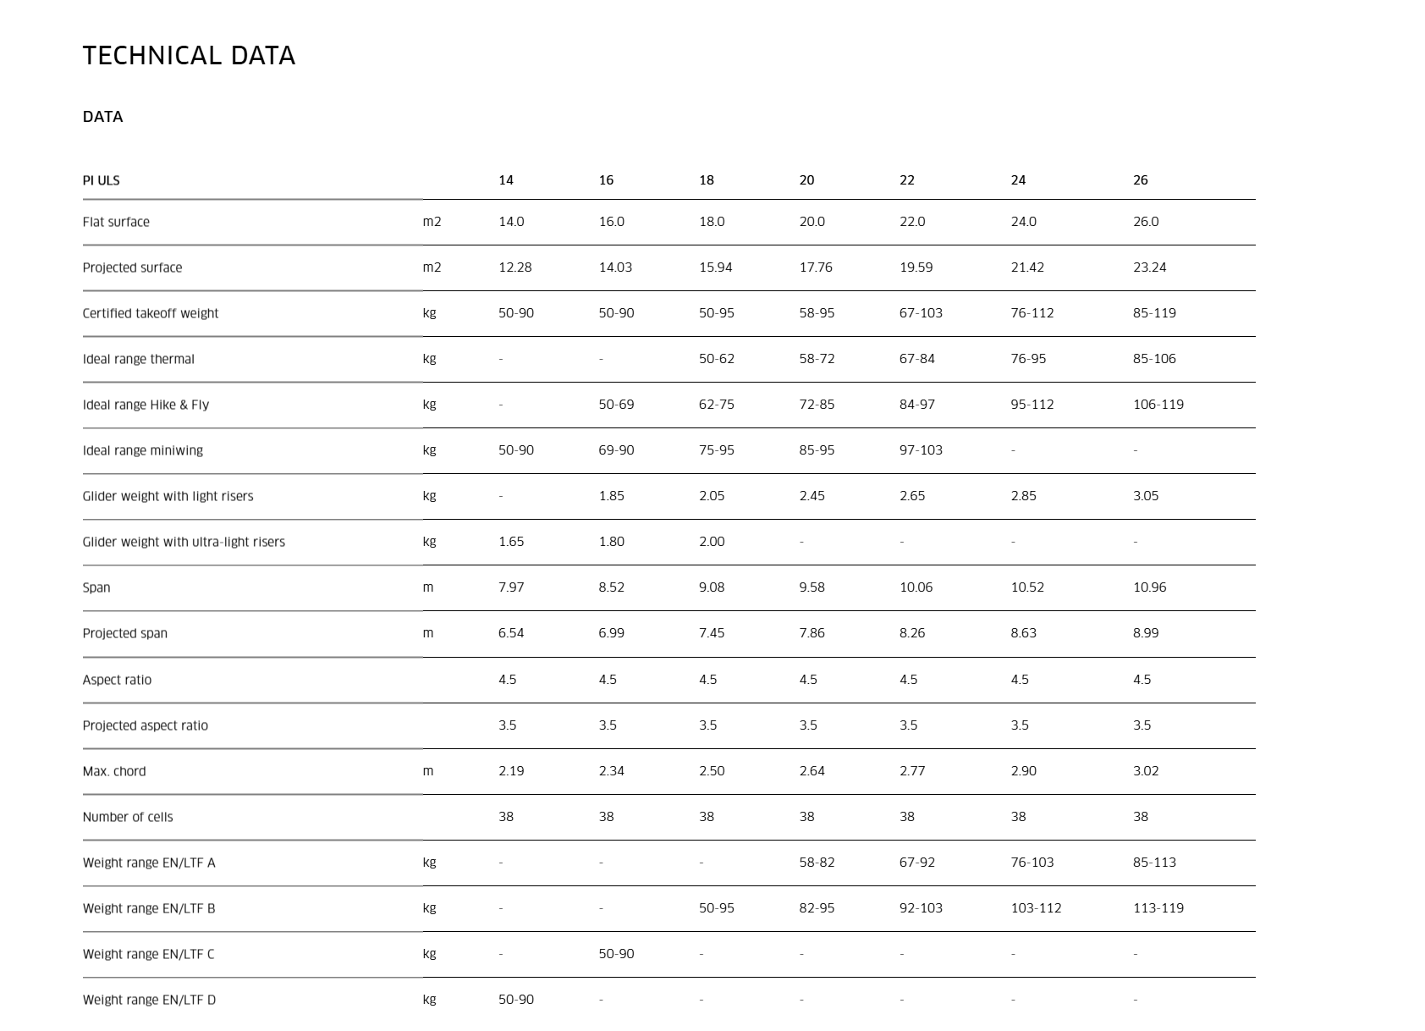Click the Ideal range Hike & Fly label
Image resolution: width=1425 pixels, height=1031 pixels.
(146, 405)
